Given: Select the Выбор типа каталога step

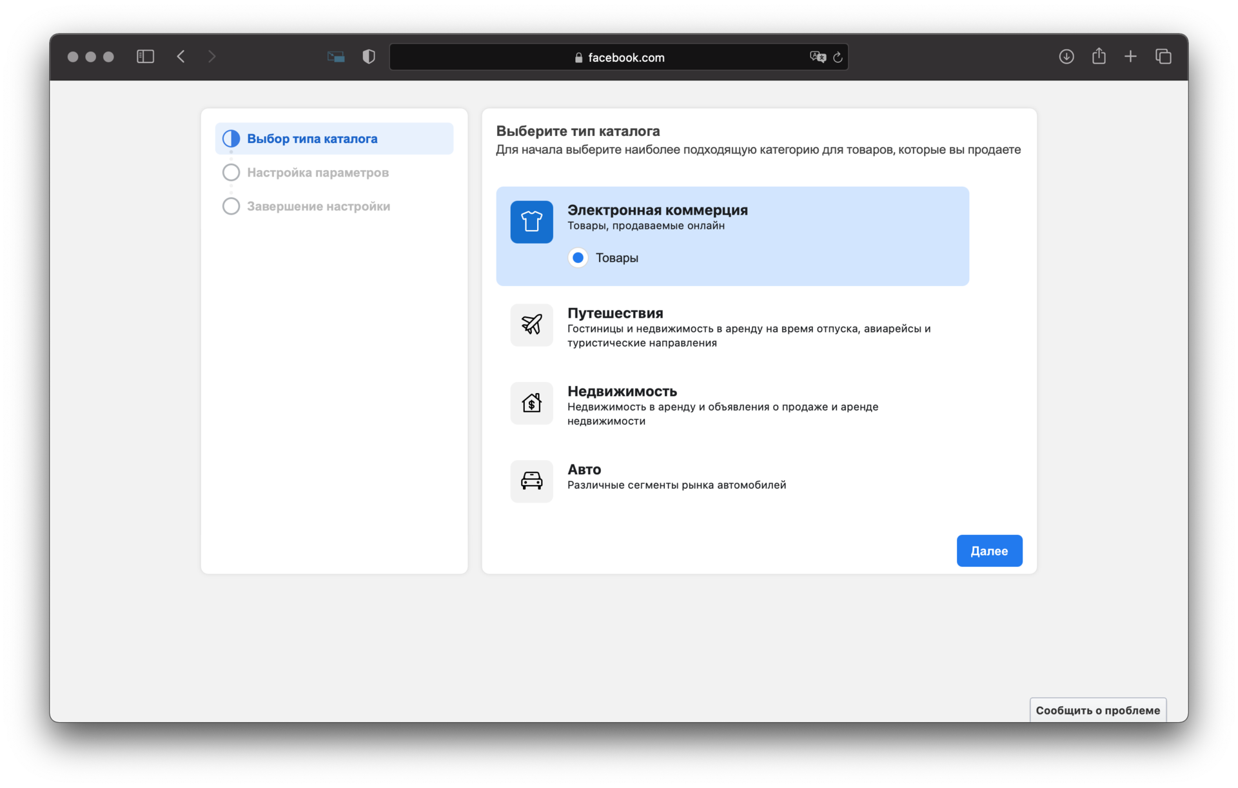Looking at the screenshot, I should pyautogui.click(x=312, y=139).
